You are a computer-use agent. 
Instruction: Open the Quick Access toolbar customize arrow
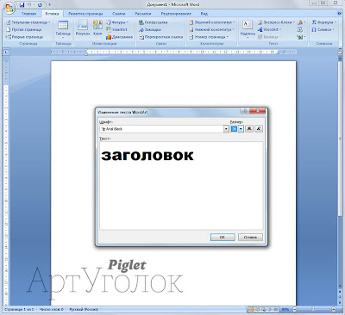(49, 5)
